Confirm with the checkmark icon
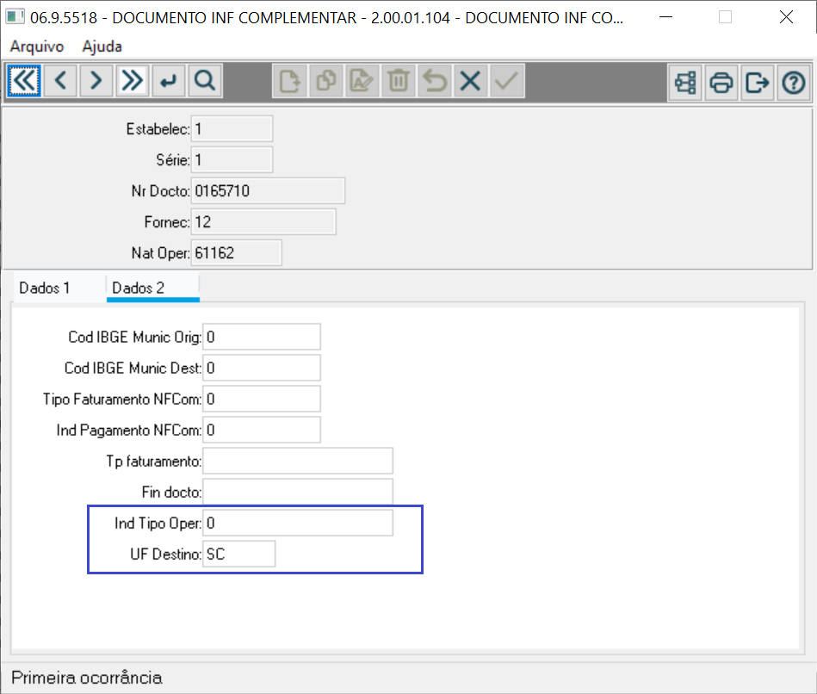 pos(506,81)
